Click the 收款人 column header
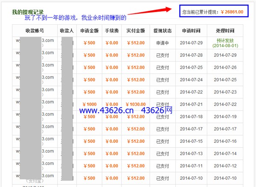Image resolution: width=256 pixels, height=187 pixels. [66, 31]
